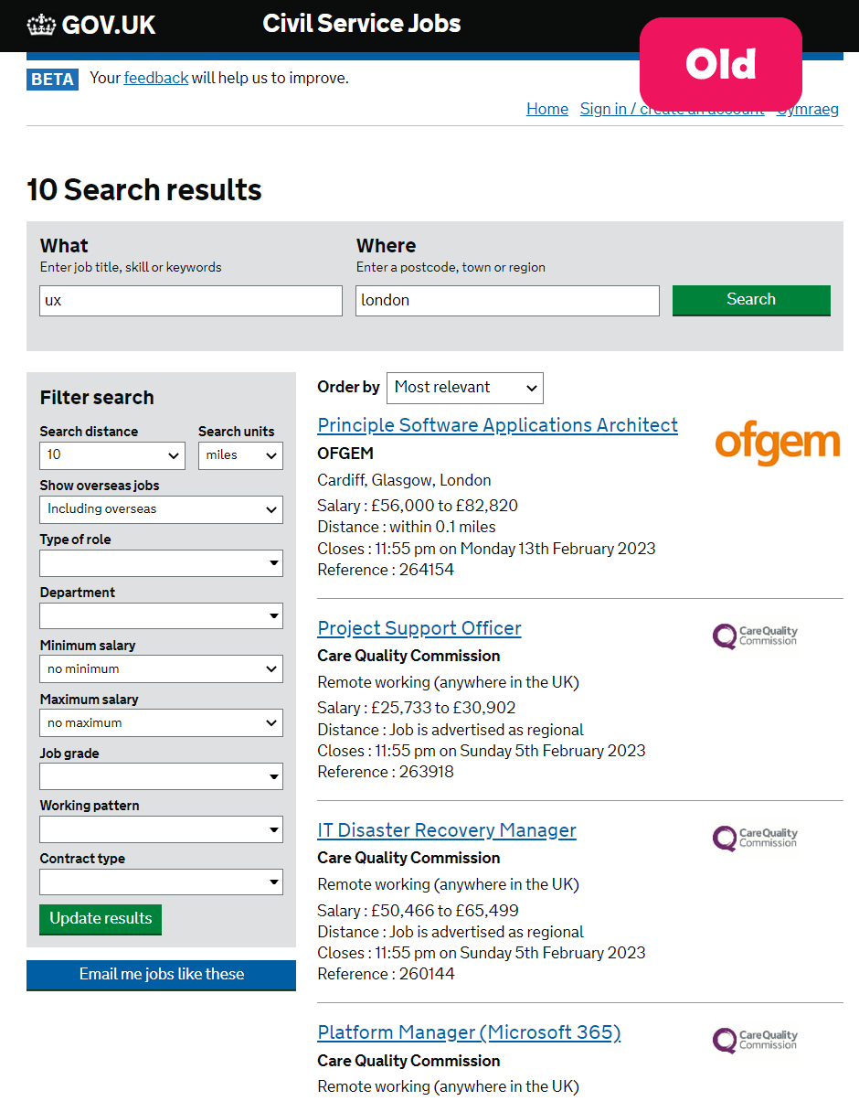This screenshot has height=1101, width=859.
Task: Open Principle Software Applications Architect job
Action: pos(497,425)
